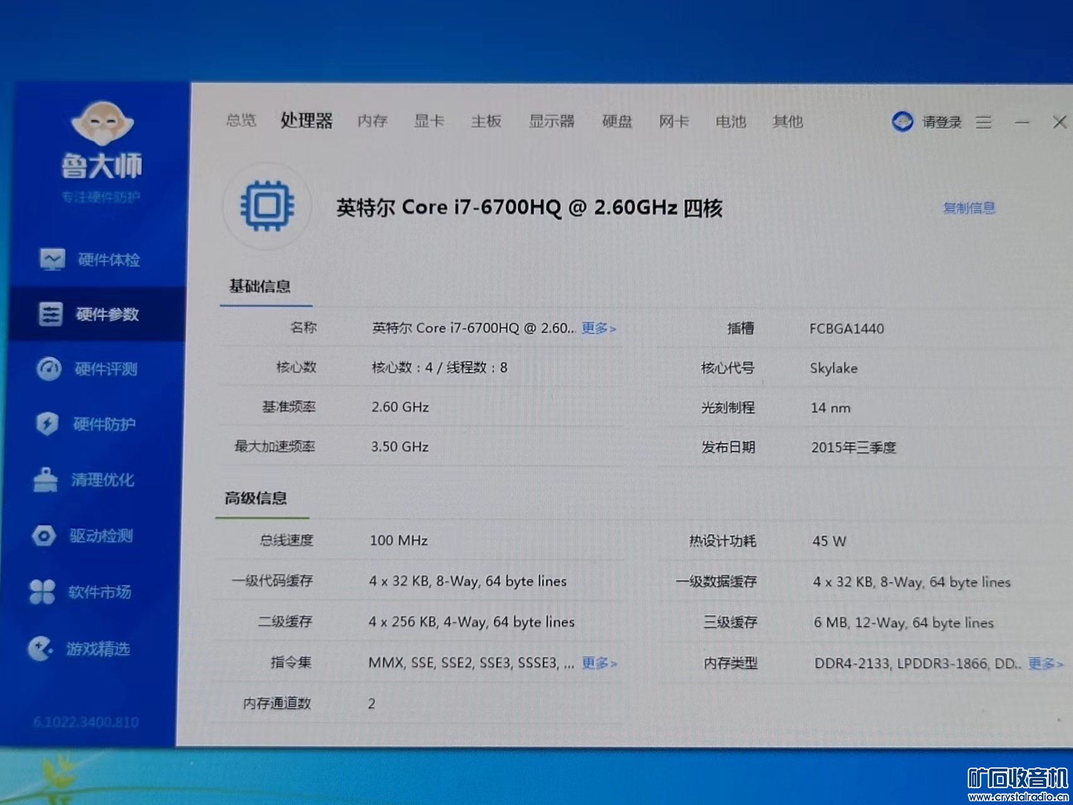The width and height of the screenshot is (1073, 805).
Task: Switch to the 显示器 tab
Action: click(x=552, y=121)
